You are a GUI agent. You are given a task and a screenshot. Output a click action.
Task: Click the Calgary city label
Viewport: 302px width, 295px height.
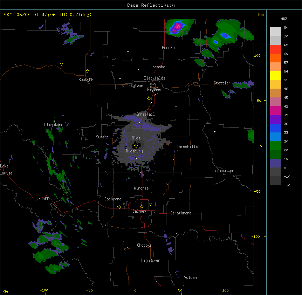click(x=140, y=211)
